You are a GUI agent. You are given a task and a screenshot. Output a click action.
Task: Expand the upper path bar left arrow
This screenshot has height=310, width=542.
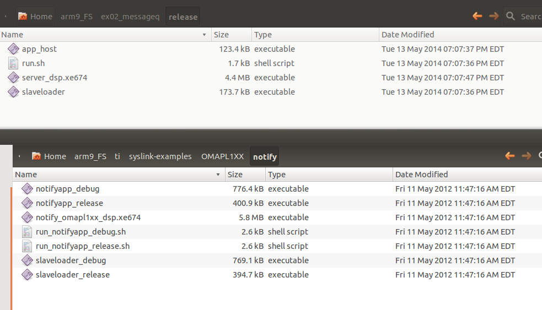[6, 16]
